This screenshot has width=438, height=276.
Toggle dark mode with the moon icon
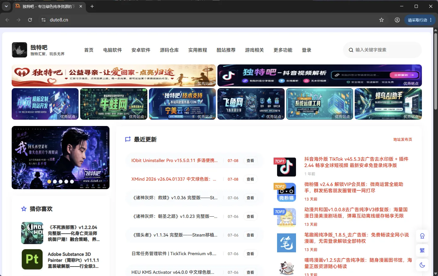422,265
